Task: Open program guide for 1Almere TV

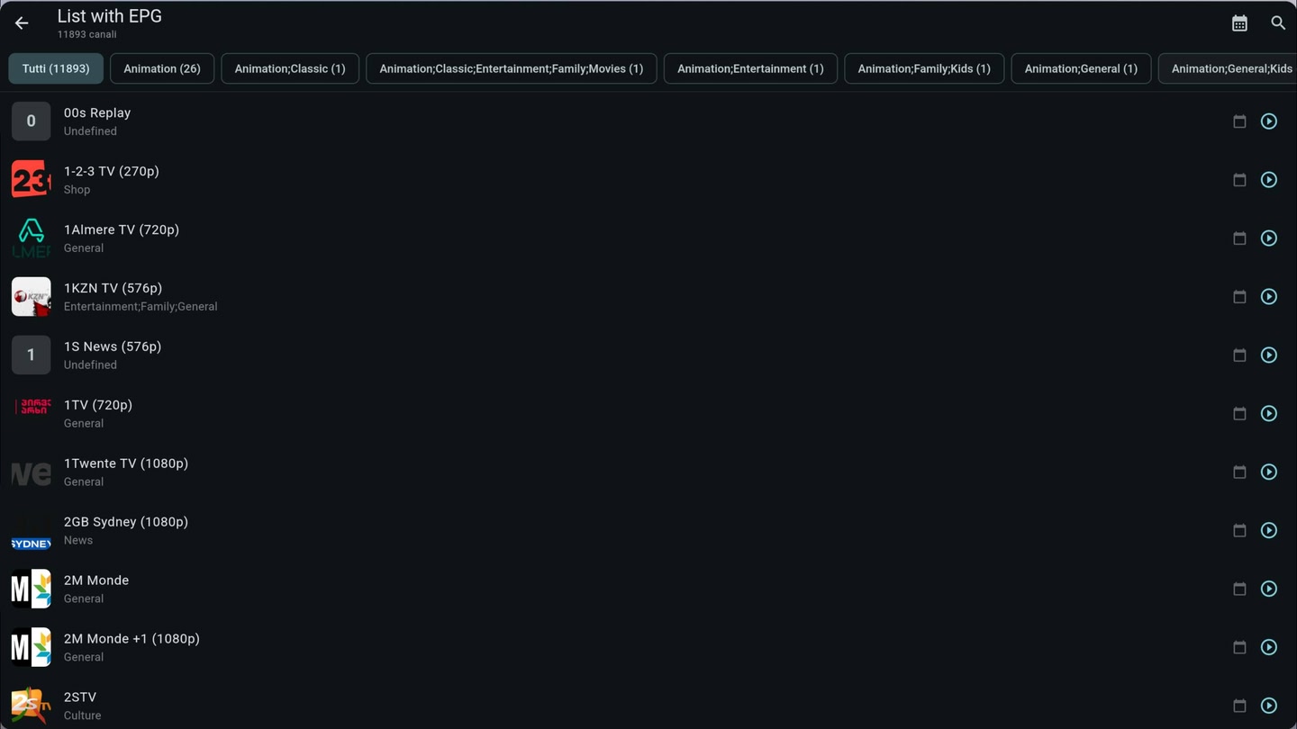Action: [x=1239, y=238]
